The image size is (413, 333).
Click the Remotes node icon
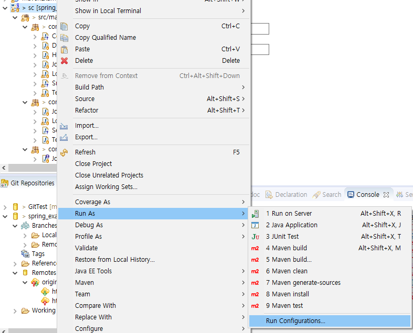[25, 273]
